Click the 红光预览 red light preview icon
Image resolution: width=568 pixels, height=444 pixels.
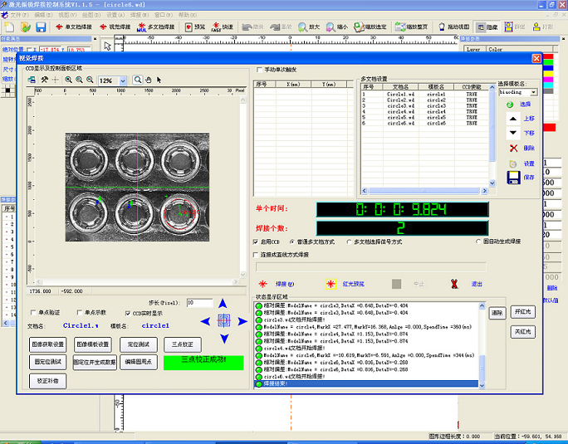click(x=331, y=284)
